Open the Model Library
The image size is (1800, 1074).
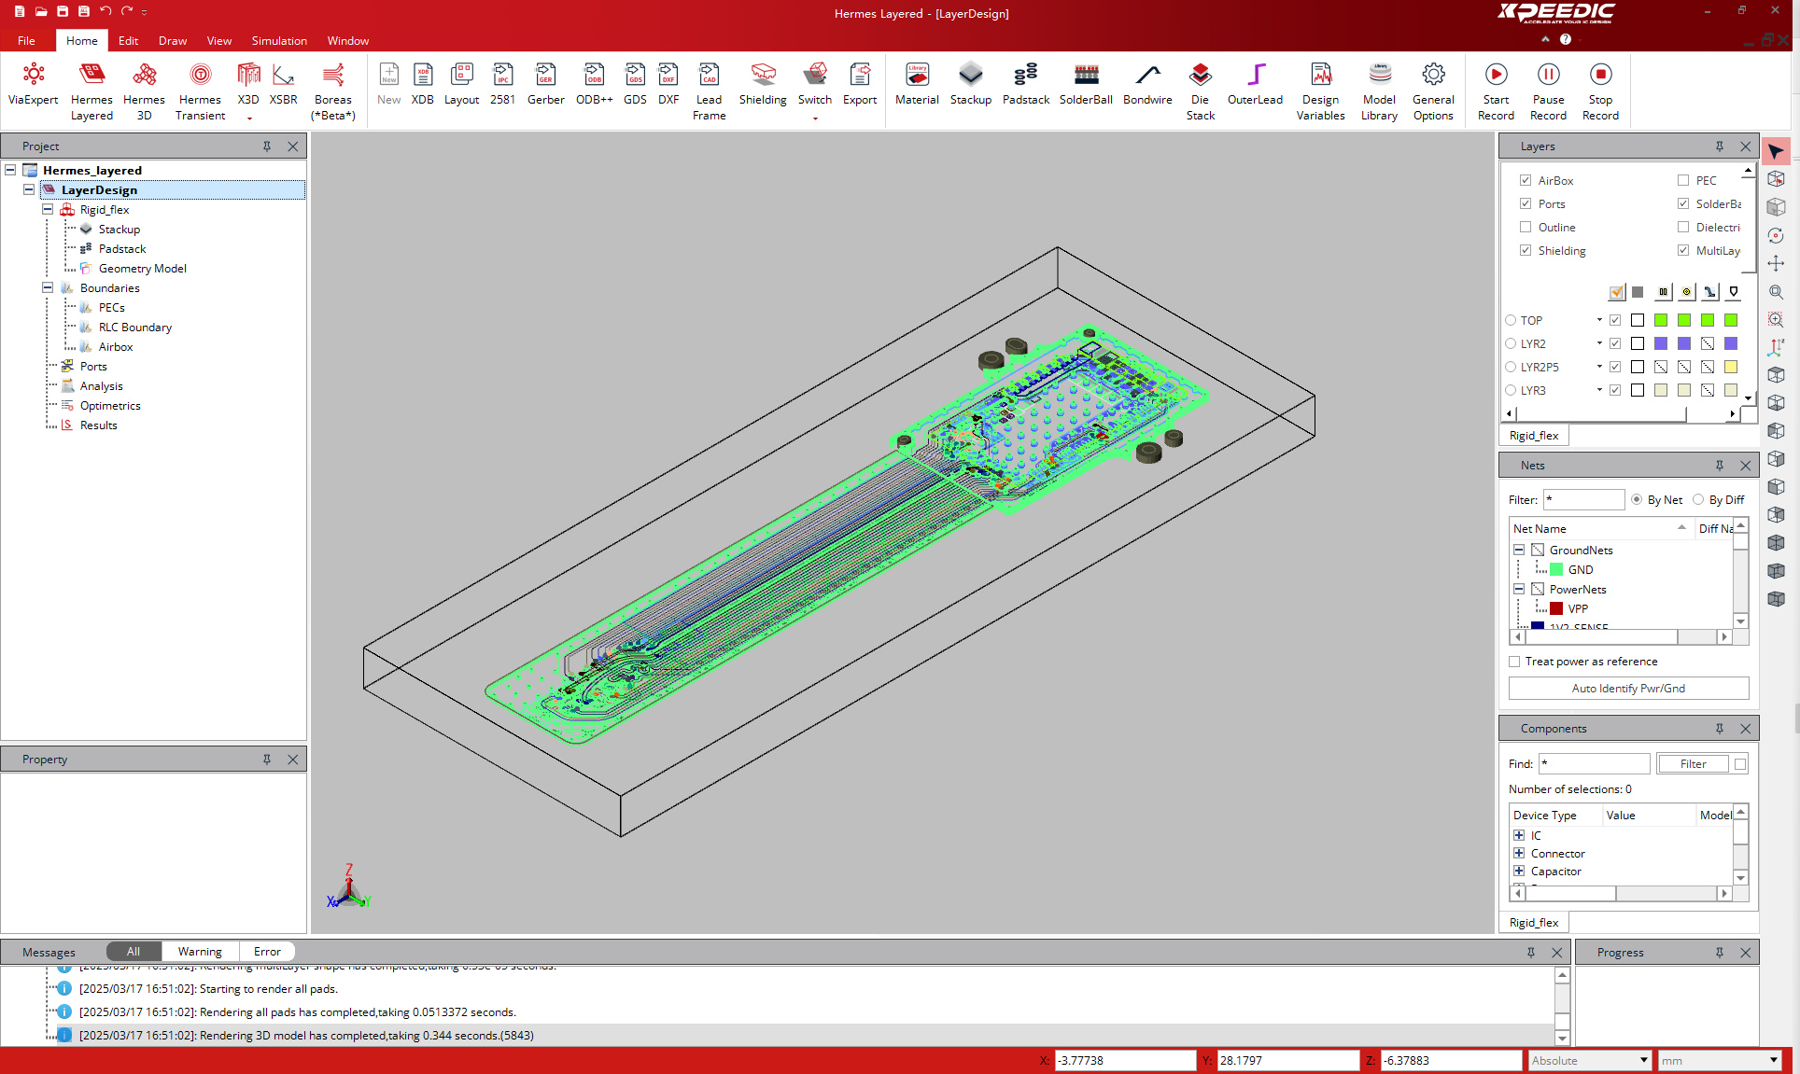(1379, 91)
